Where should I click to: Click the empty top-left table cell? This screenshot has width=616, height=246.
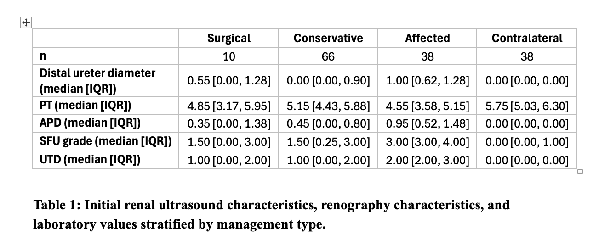(x=105, y=38)
